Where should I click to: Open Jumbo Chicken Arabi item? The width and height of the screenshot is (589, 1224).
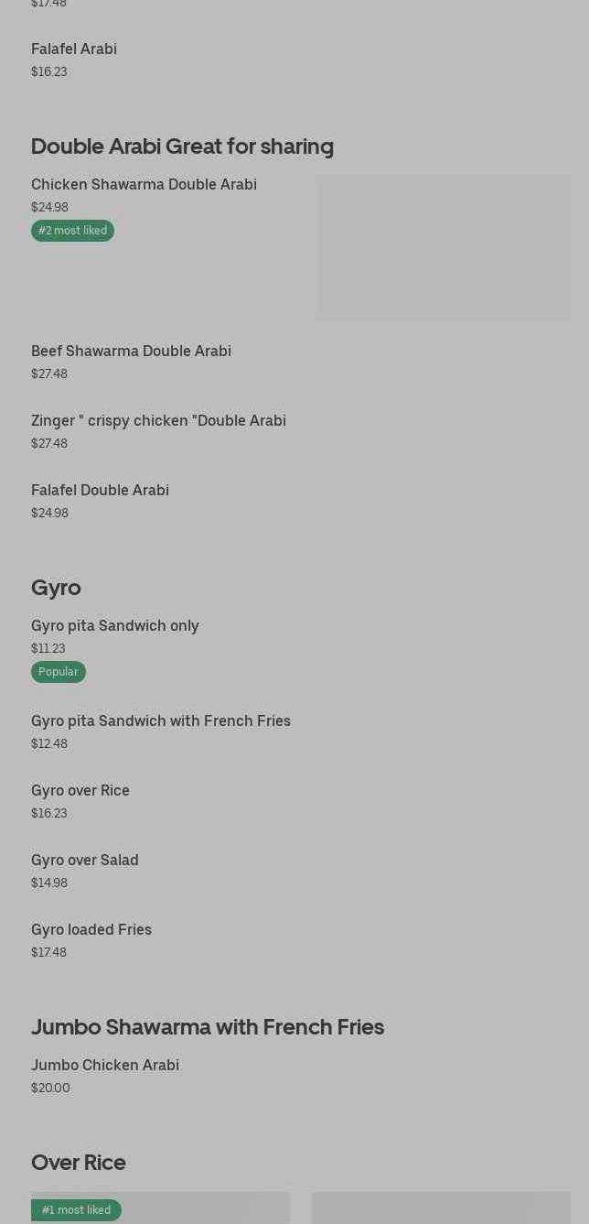pyautogui.click(x=105, y=1066)
